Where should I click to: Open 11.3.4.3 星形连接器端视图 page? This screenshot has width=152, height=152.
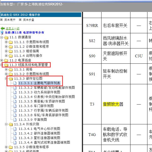[39, 138]
